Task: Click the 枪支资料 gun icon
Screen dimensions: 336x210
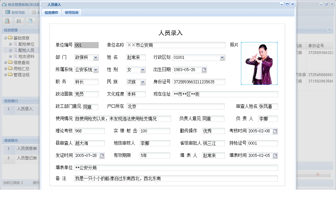Action: pos(15,56)
